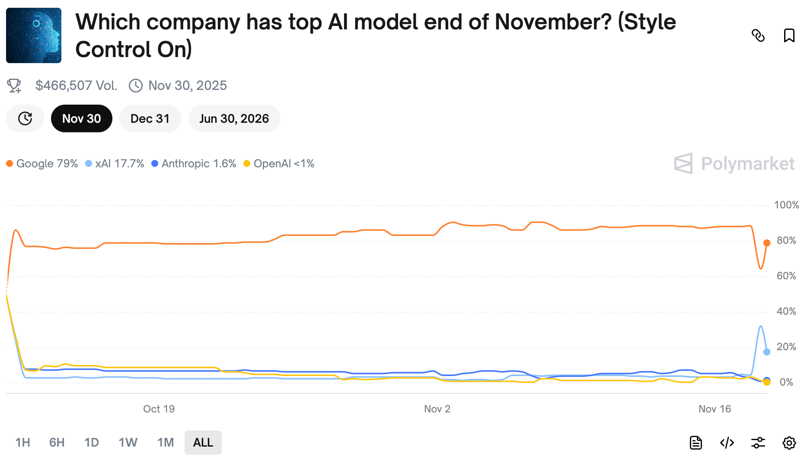Set chart range to 1W
Viewport: 804px width, 460px height.
pyautogui.click(x=128, y=443)
